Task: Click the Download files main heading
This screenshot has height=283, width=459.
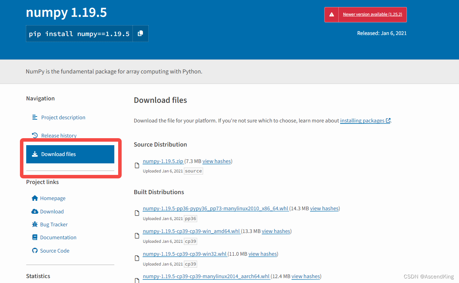Action: pyautogui.click(x=160, y=100)
